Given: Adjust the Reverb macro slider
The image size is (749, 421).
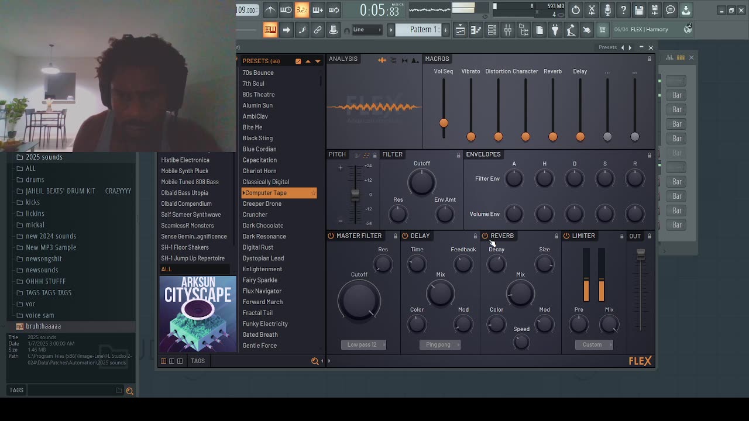Looking at the screenshot, I should [553, 136].
